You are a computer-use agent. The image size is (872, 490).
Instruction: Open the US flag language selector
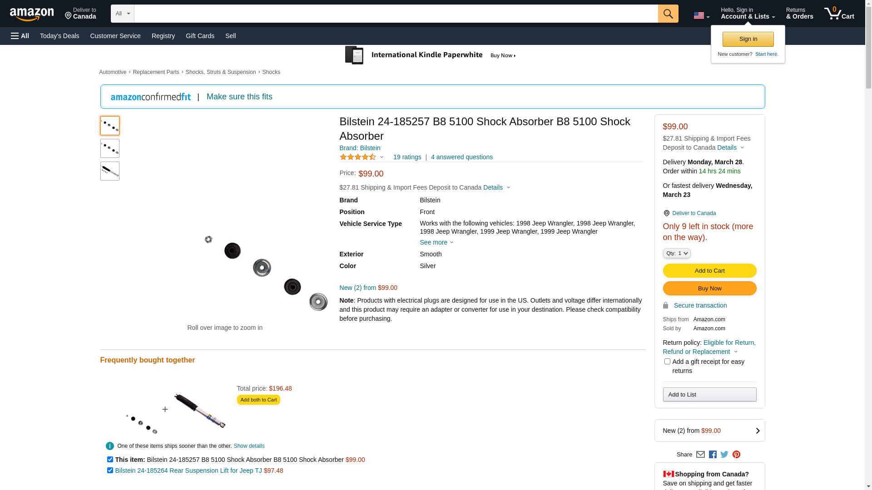pos(701,16)
